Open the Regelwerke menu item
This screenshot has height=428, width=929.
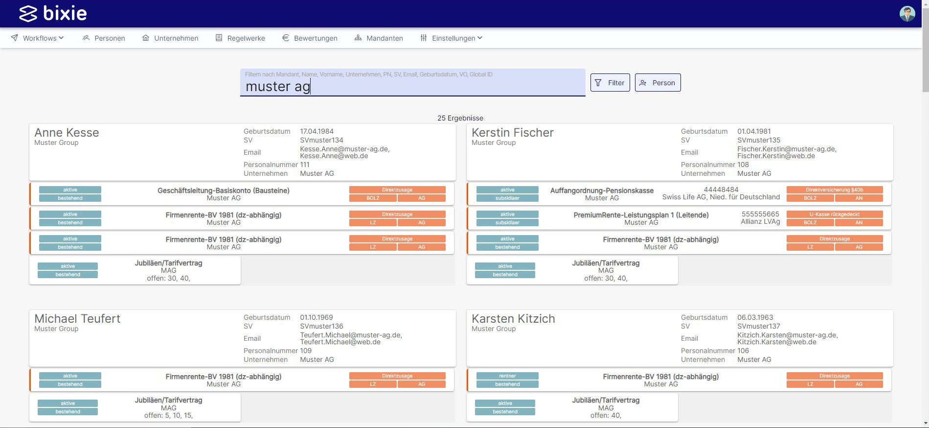pyautogui.click(x=246, y=38)
